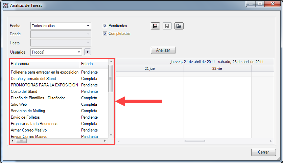Select row Servicios de Mailing
Viewport: 283px width, 163px height.
pyautogui.click(x=59, y=111)
